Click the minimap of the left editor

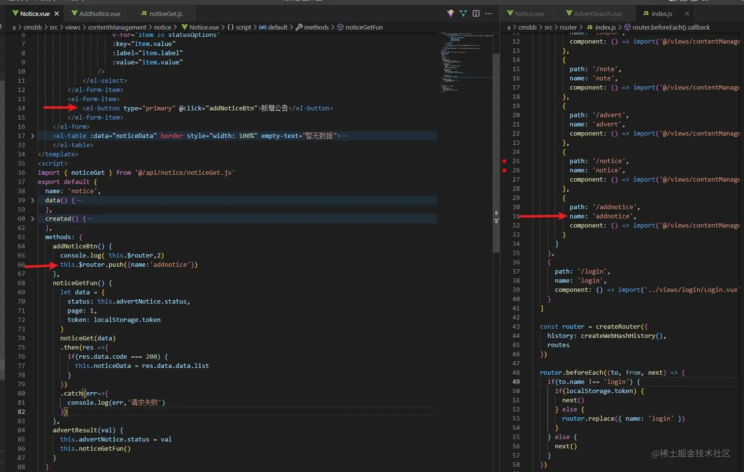click(466, 62)
